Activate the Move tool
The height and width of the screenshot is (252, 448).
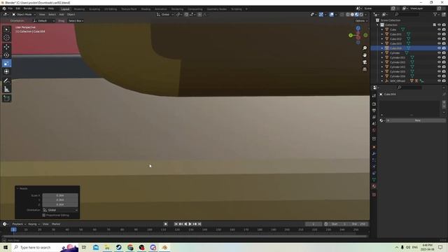pos(6,47)
